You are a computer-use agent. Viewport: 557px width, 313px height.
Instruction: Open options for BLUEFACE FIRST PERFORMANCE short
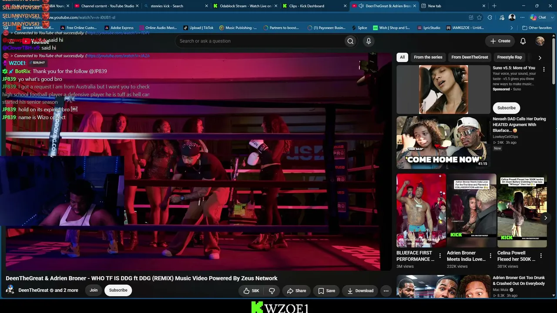[440, 256]
